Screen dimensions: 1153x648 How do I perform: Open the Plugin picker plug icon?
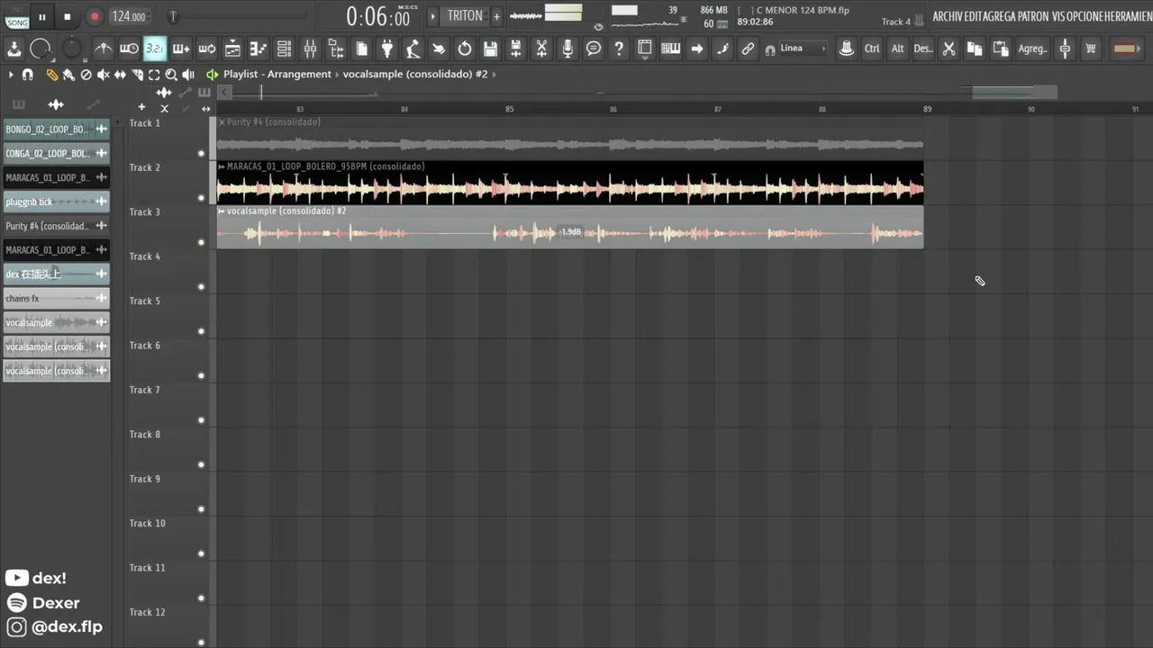tap(387, 49)
